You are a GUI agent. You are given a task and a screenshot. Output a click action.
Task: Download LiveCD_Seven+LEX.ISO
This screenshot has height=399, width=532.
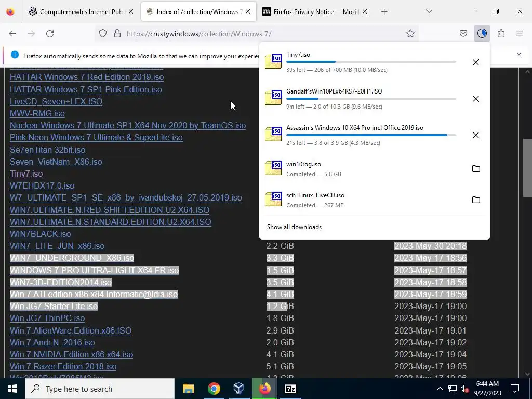coord(56,101)
